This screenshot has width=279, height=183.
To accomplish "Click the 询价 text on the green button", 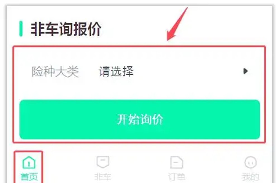I will (151, 119).
